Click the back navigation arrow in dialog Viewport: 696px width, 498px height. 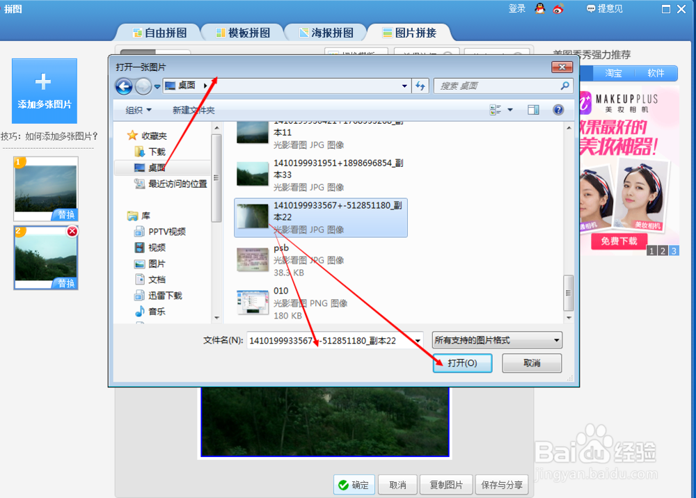(123, 86)
